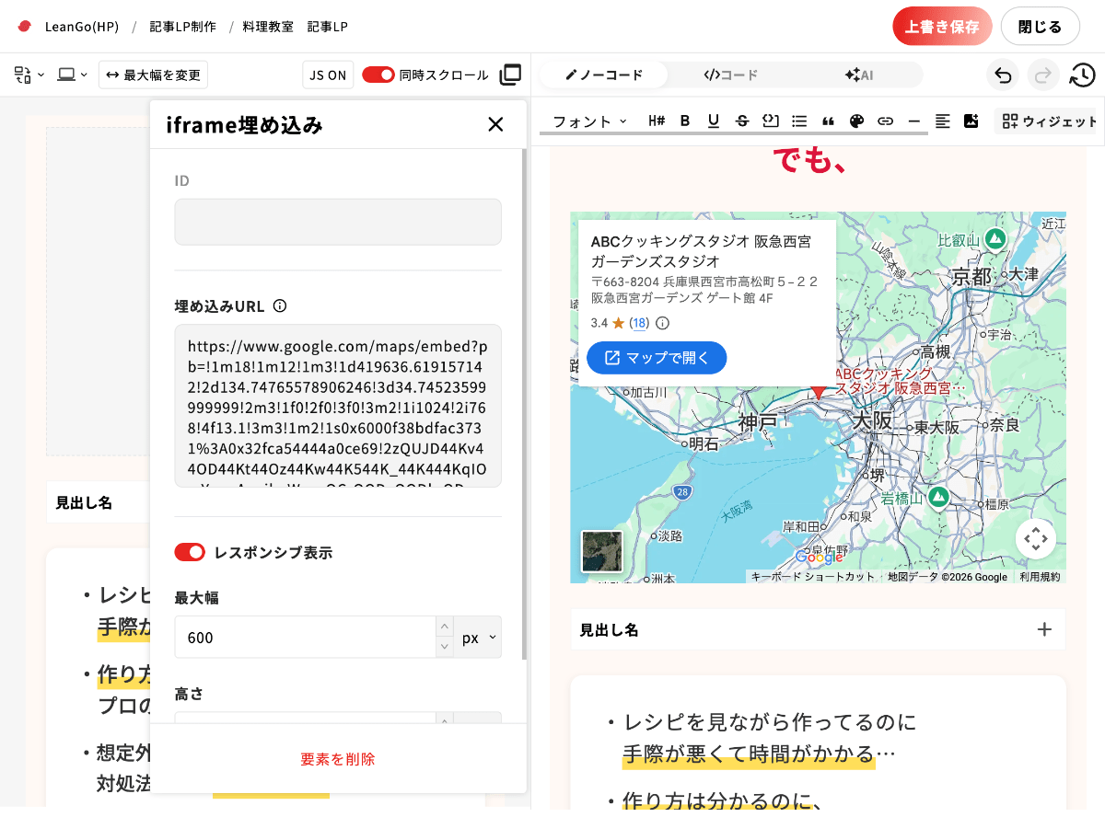This screenshot has height=817, width=1105.
Task: Toggle the 同時スクロール switch
Action: tap(378, 75)
